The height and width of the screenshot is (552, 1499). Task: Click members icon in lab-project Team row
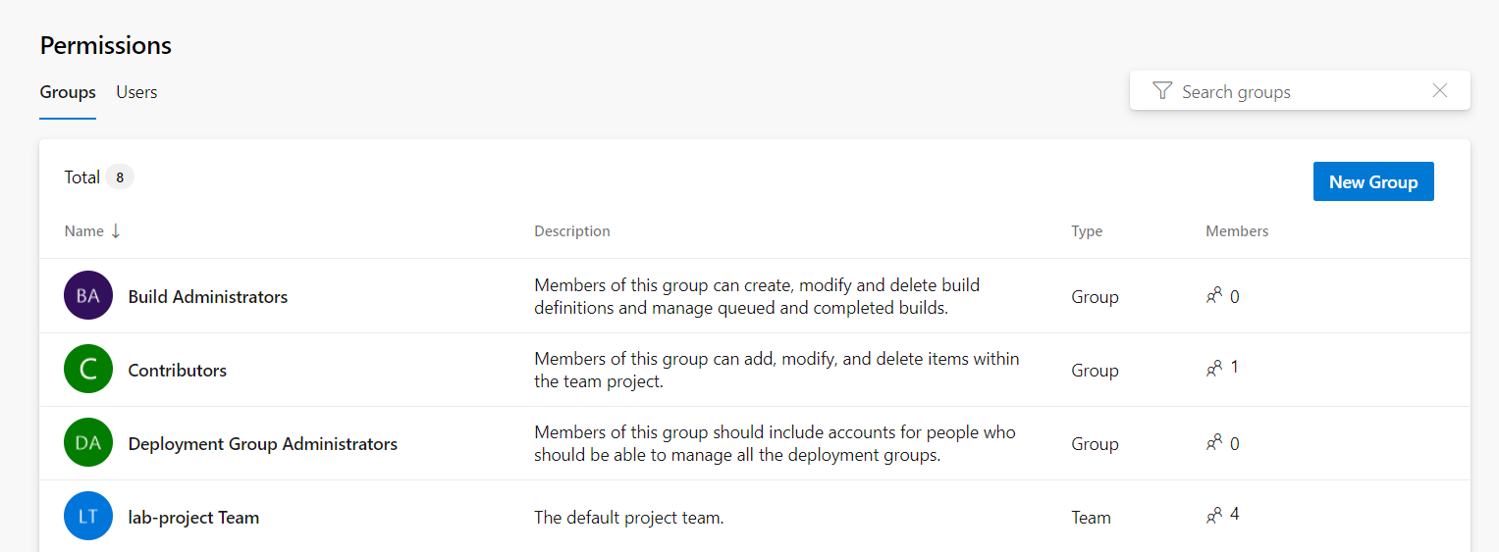coord(1214,515)
